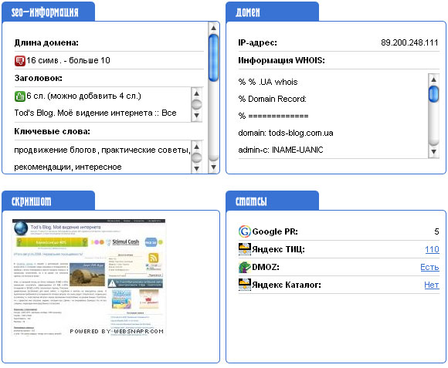
Task: Click the seo panel blue scrollbar thumb
Action: (213, 58)
